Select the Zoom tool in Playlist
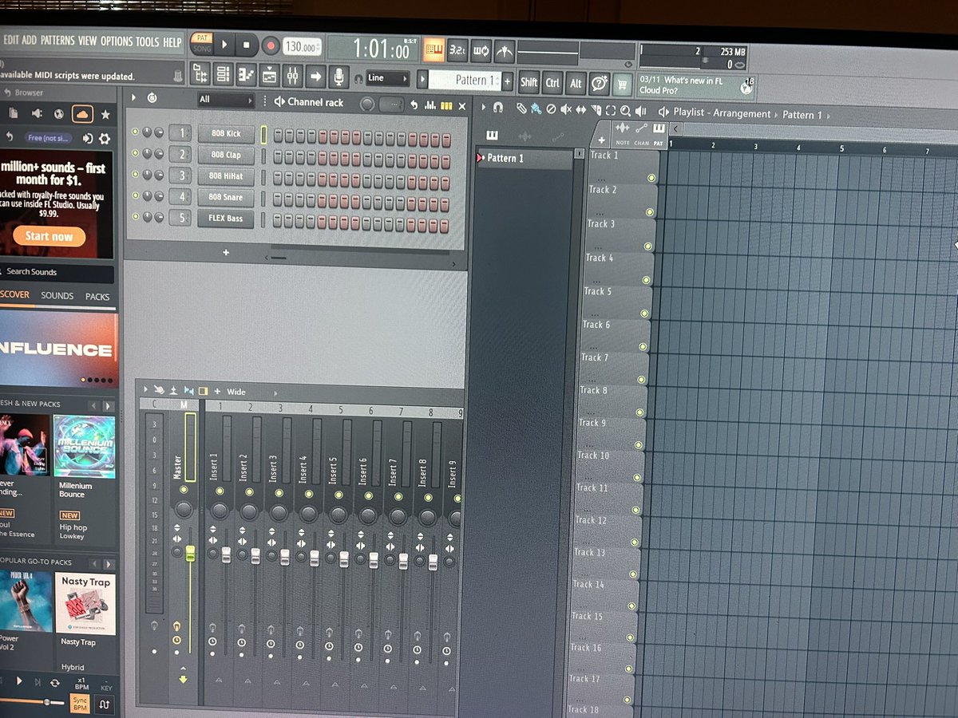The height and width of the screenshot is (718, 958). click(626, 111)
